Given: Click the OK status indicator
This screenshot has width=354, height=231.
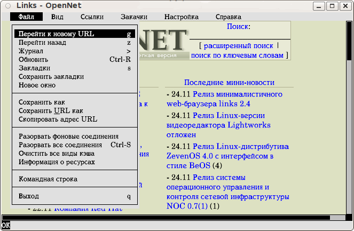Looking at the screenshot, I should 6,225.
